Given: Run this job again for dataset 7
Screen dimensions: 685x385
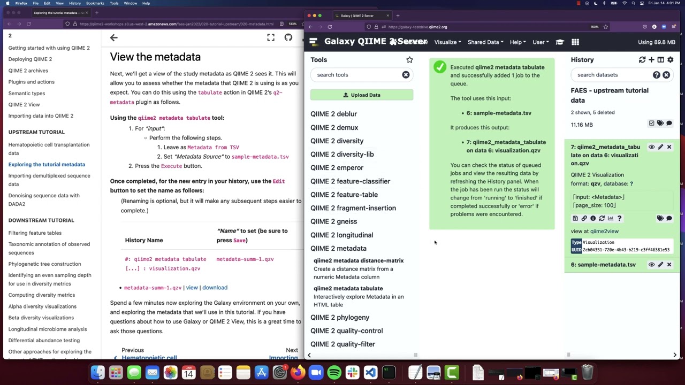Looking at the screenshot, I should click(602, 218).
